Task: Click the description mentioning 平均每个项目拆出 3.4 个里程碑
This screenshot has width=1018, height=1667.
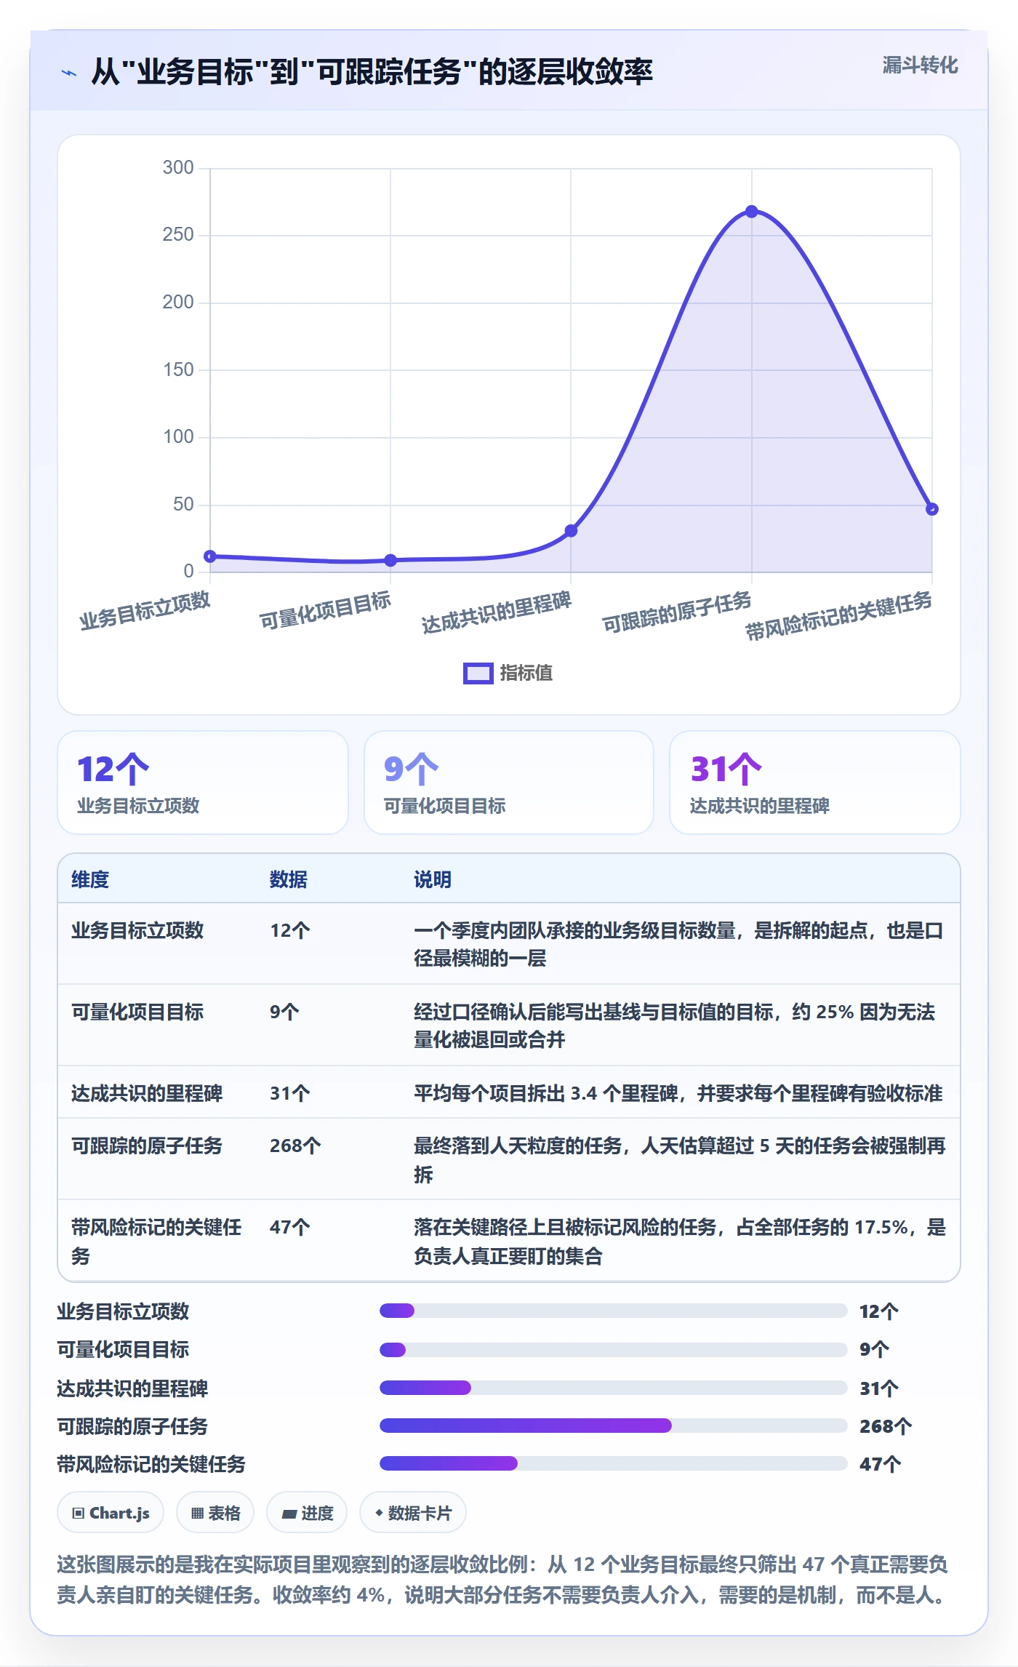Action: (678, 1093)
